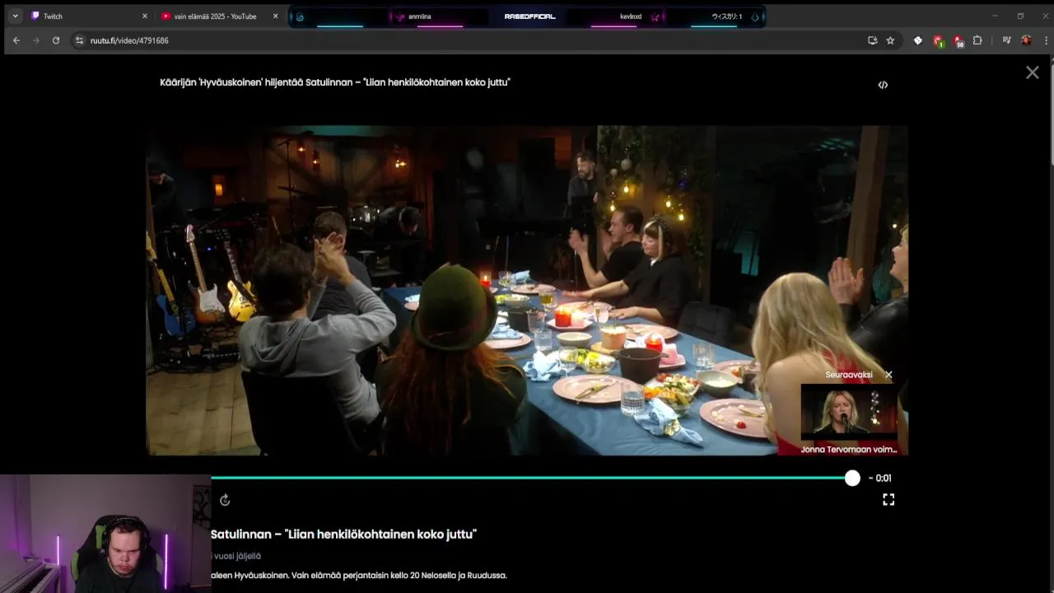Click the video progress slider handle
This screenshot has height=593, width=1054.
[852, 478]
